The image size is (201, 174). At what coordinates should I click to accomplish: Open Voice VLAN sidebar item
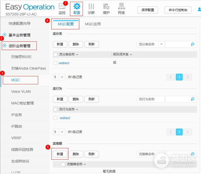(x=21, y=92)
